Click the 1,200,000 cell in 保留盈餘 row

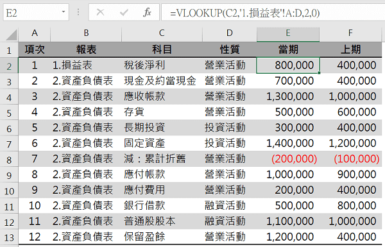[x=288, y=237]
